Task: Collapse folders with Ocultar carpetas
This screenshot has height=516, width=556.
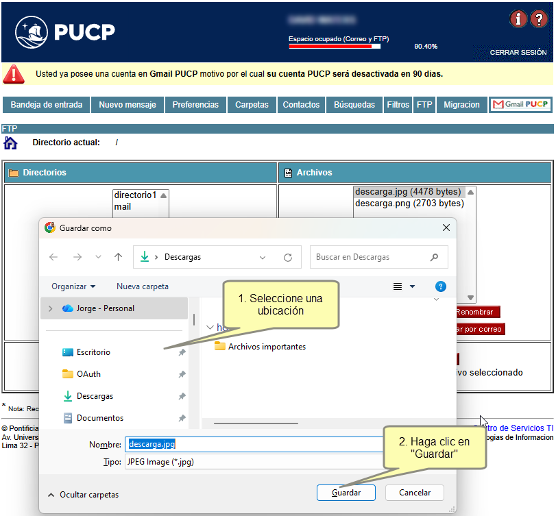Action: click(x=82, y=494)
